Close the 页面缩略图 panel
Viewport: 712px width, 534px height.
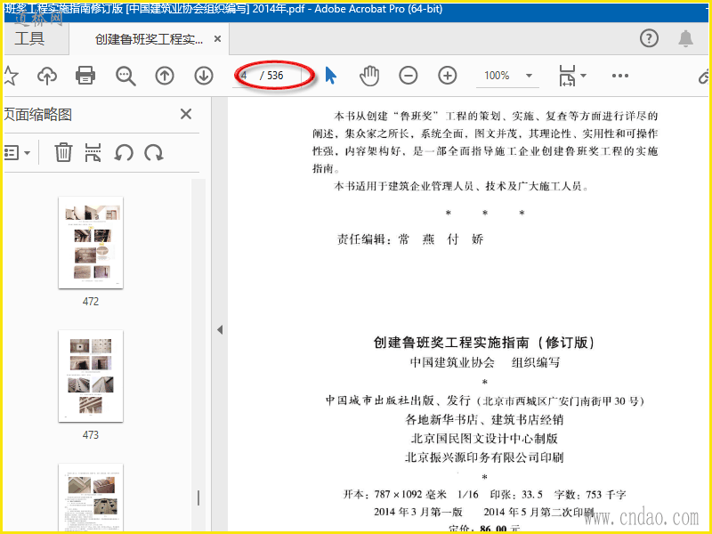[186, 114]
